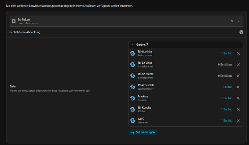Click the help question mark icon
This screenshot has width=249, height=145.
pos(241,32)
